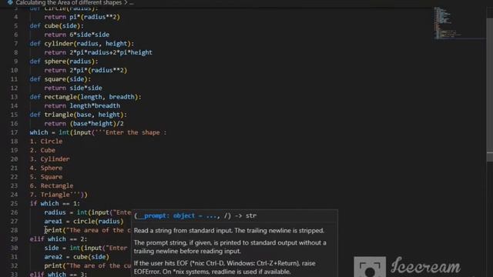Click line number 25 in the gutter
493x277 pixels.
14,203
